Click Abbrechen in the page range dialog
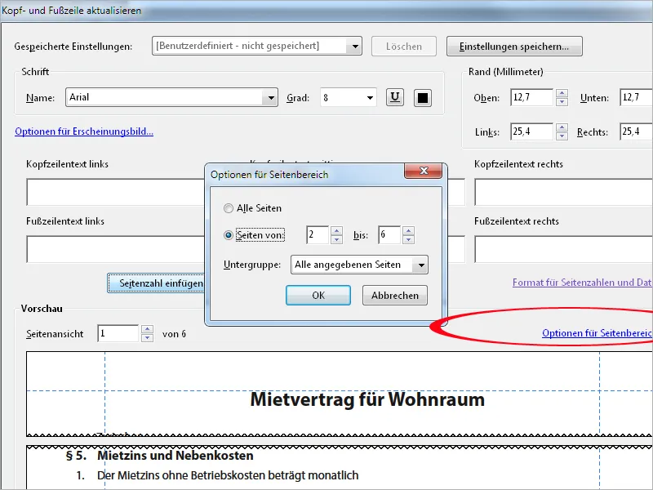 pyautogui.click(x=395, y=296)
